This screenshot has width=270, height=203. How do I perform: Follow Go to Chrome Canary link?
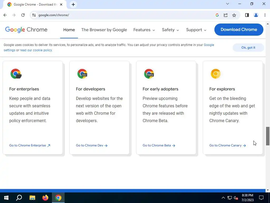(x=228, y=145)
